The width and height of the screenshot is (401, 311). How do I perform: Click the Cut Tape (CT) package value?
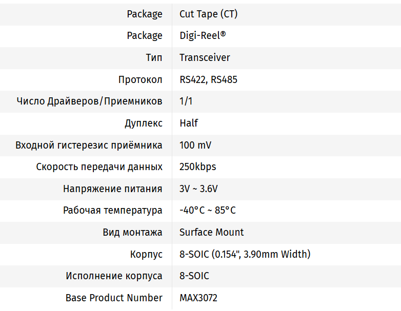coord(208,14)
